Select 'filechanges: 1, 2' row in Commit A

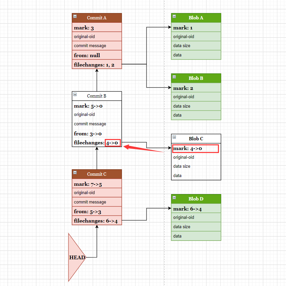97,64
